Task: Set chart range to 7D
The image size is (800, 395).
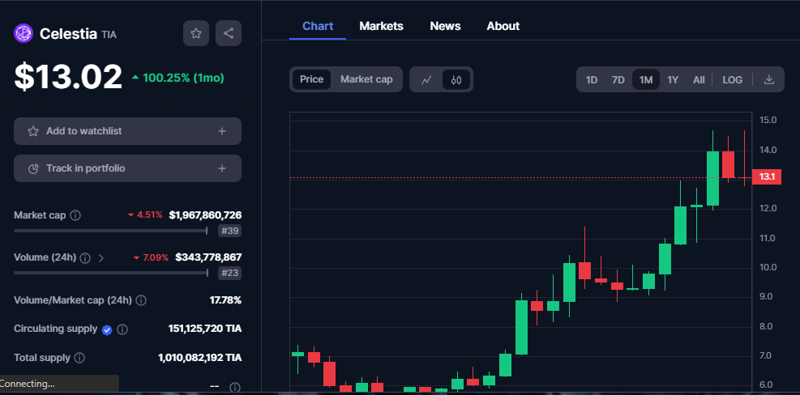Action: 618,79
